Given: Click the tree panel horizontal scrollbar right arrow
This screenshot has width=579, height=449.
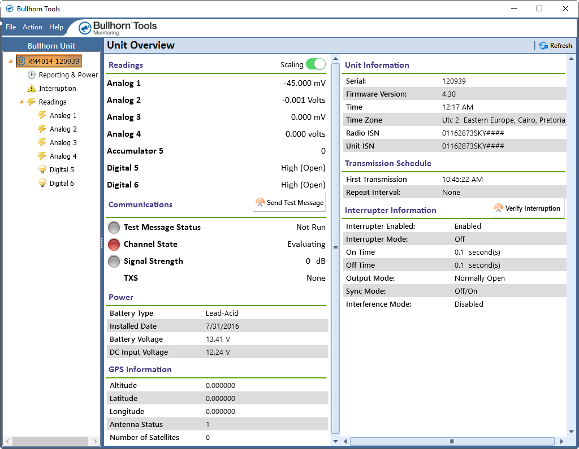Looking at the screenshot, I should [x=95, y=441].
